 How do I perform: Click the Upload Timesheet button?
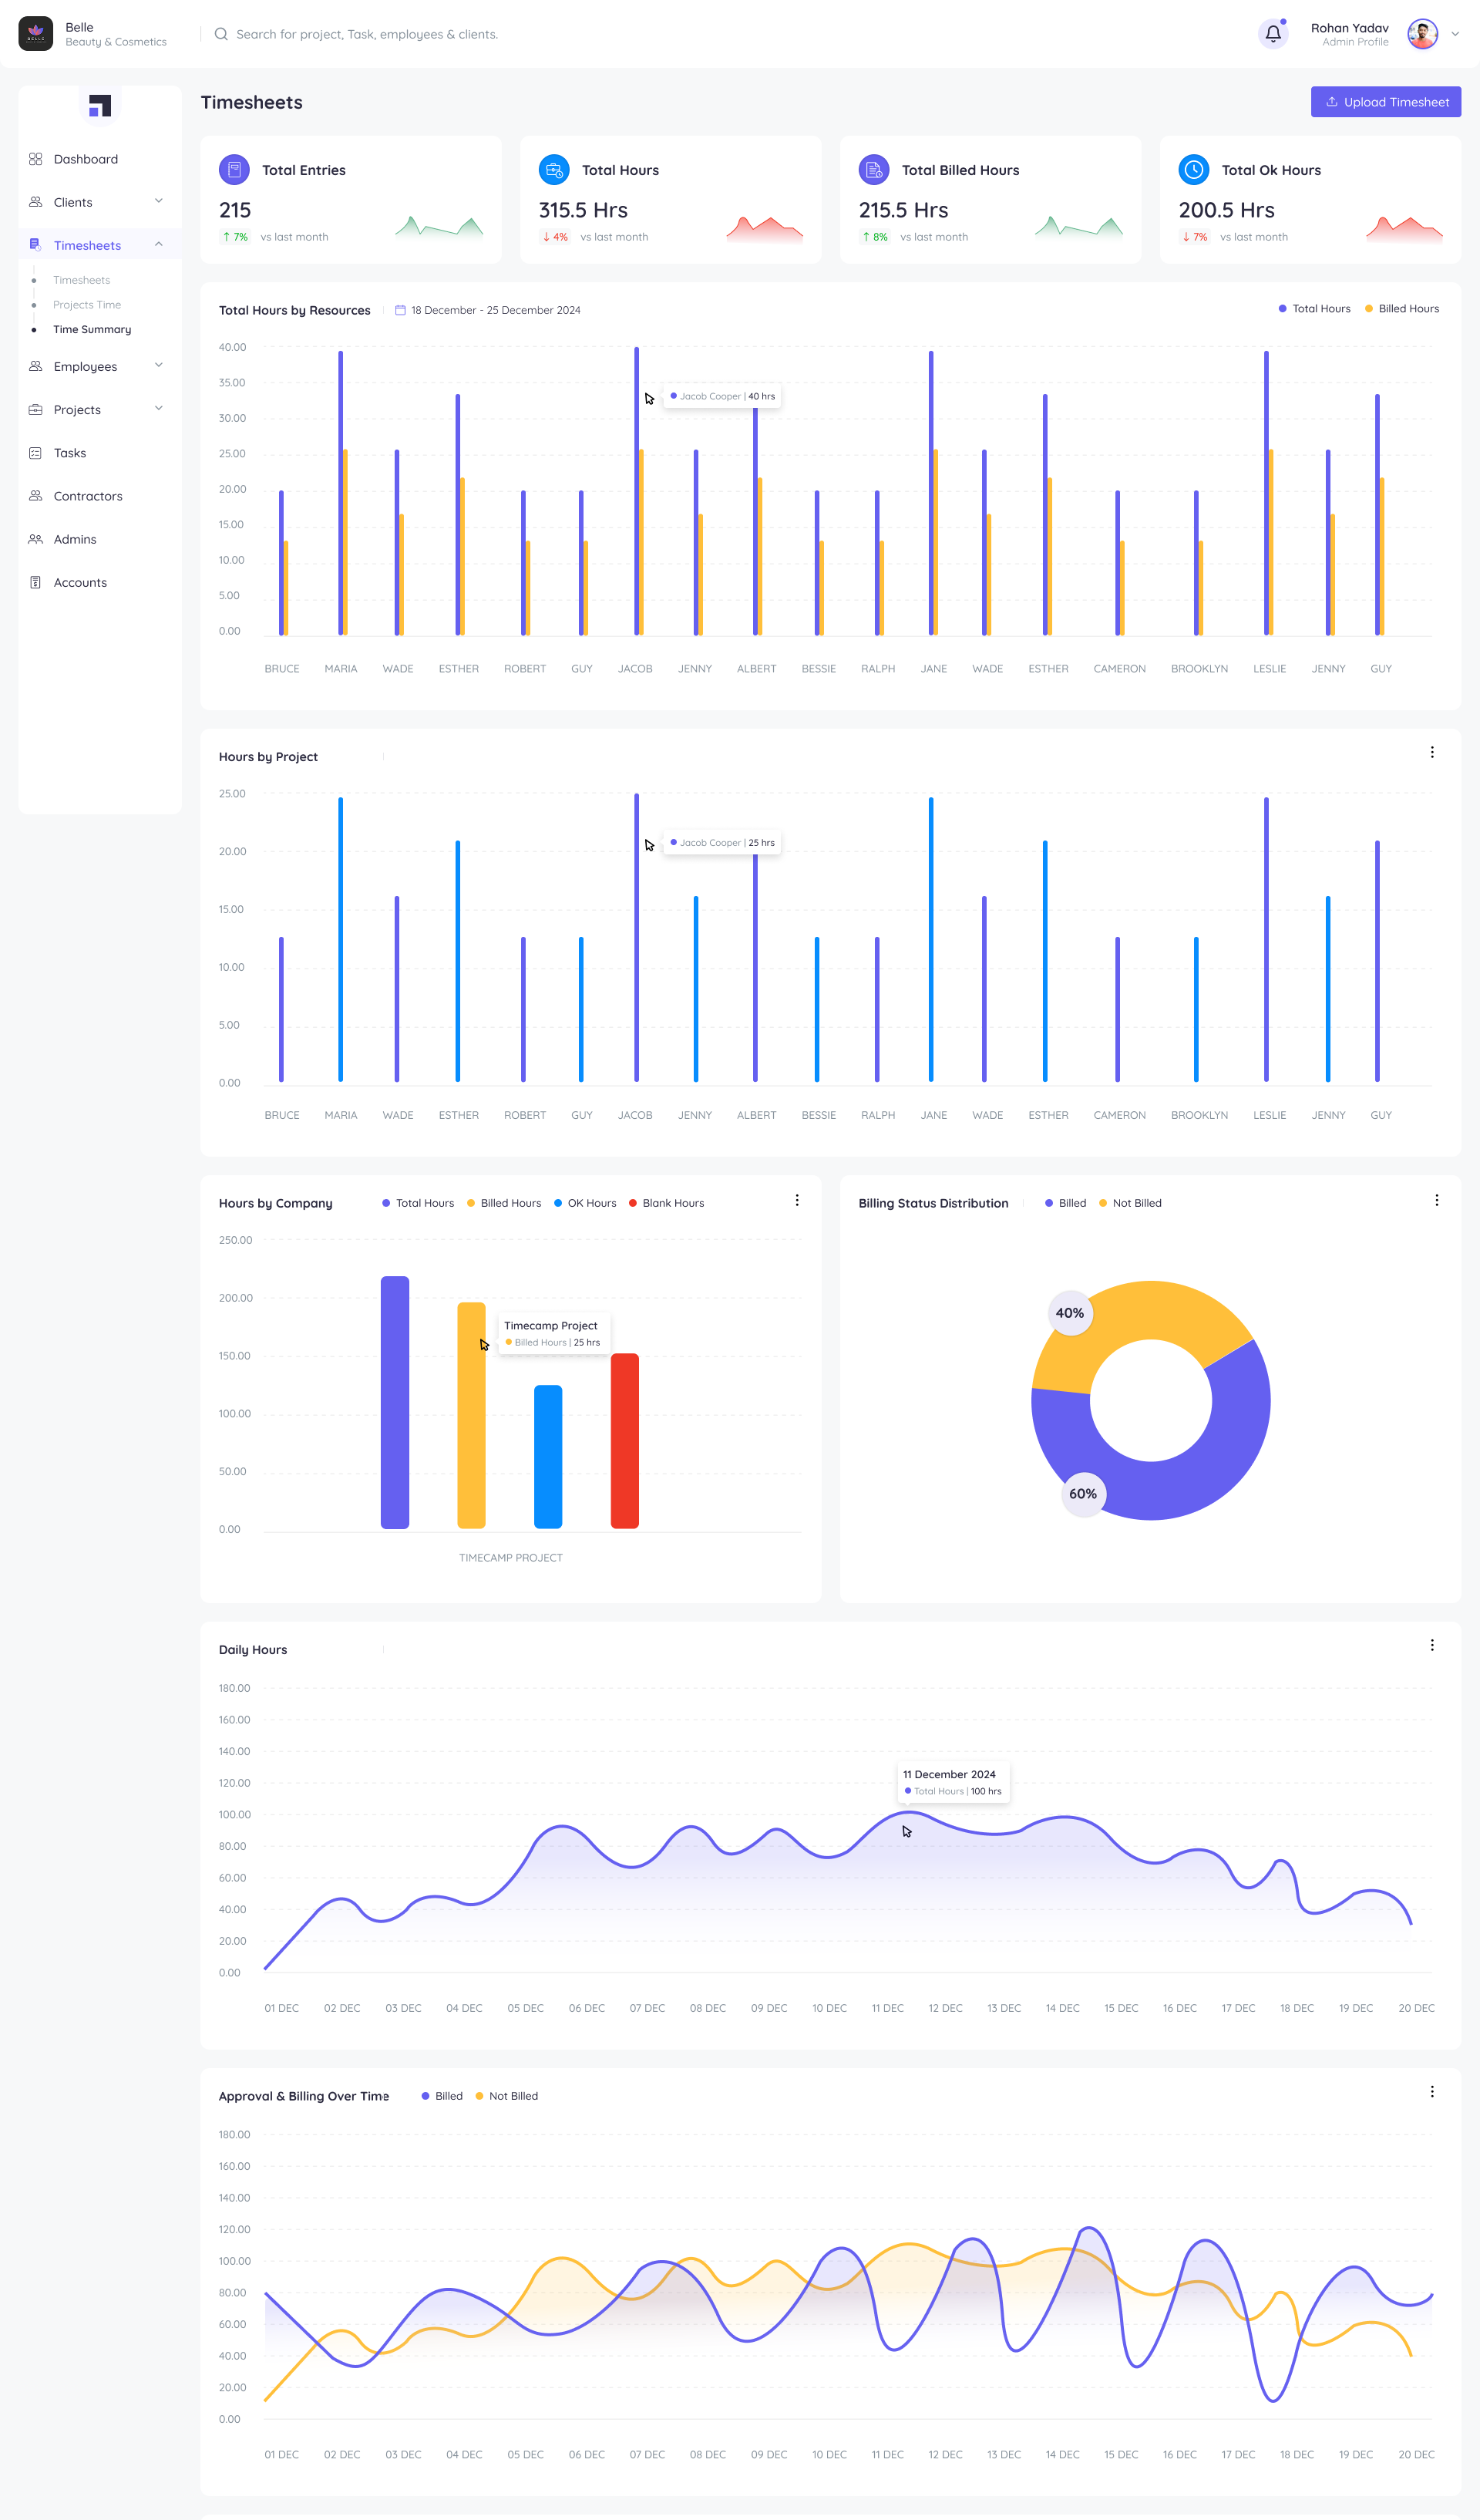1386,101
